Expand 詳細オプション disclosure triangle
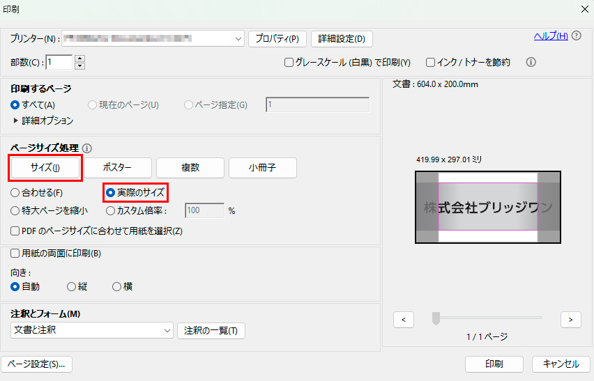This screenshot has height=381, width=594. (16, 120)
